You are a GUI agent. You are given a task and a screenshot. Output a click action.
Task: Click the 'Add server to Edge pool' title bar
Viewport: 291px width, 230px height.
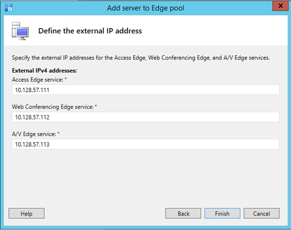tap(145, 8)
